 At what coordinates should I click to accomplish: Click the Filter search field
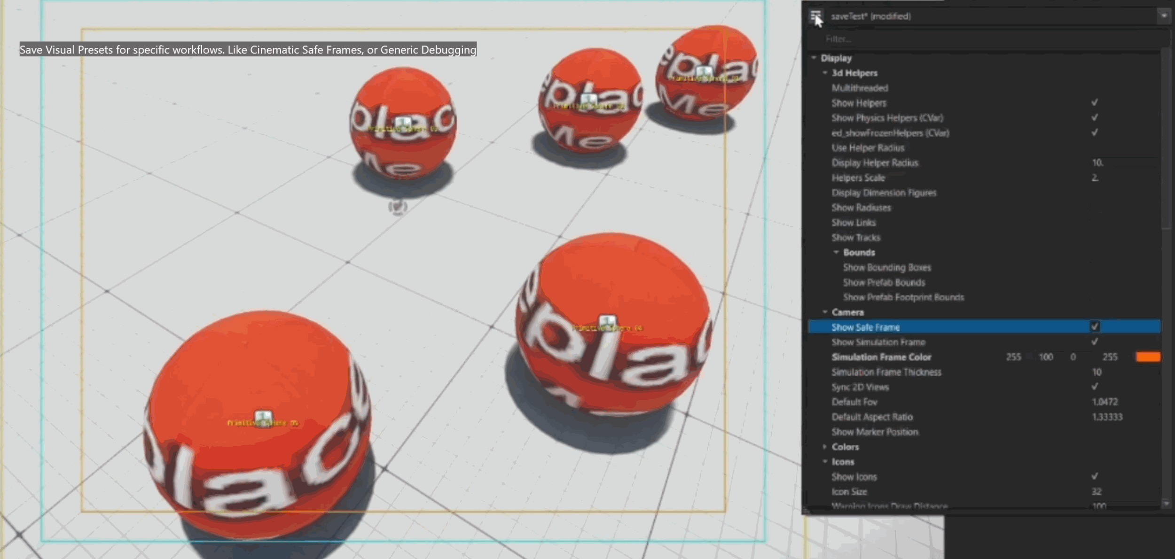click(x=987, y=39)
